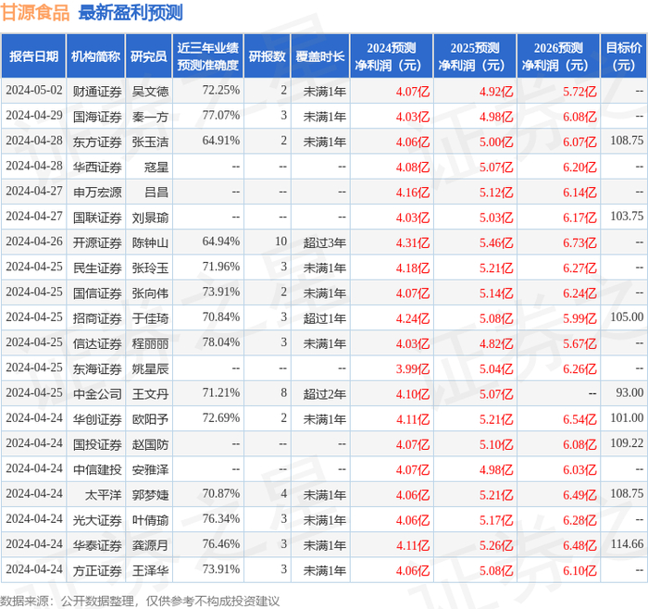Click analyst name 王泽华

point(150,570)
